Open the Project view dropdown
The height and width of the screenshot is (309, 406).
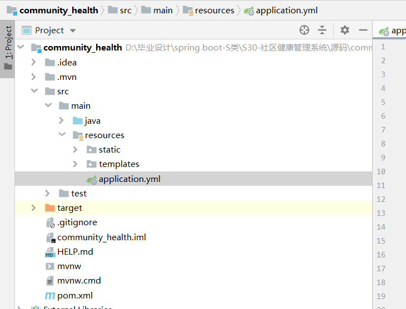[x=73, y=31]
